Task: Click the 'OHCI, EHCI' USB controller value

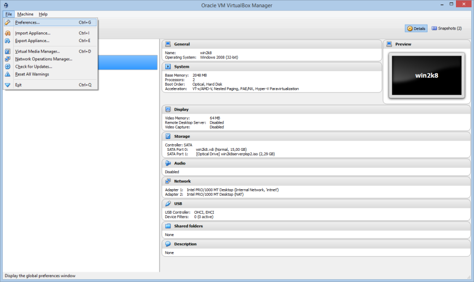Action: (x=204, y=212)
